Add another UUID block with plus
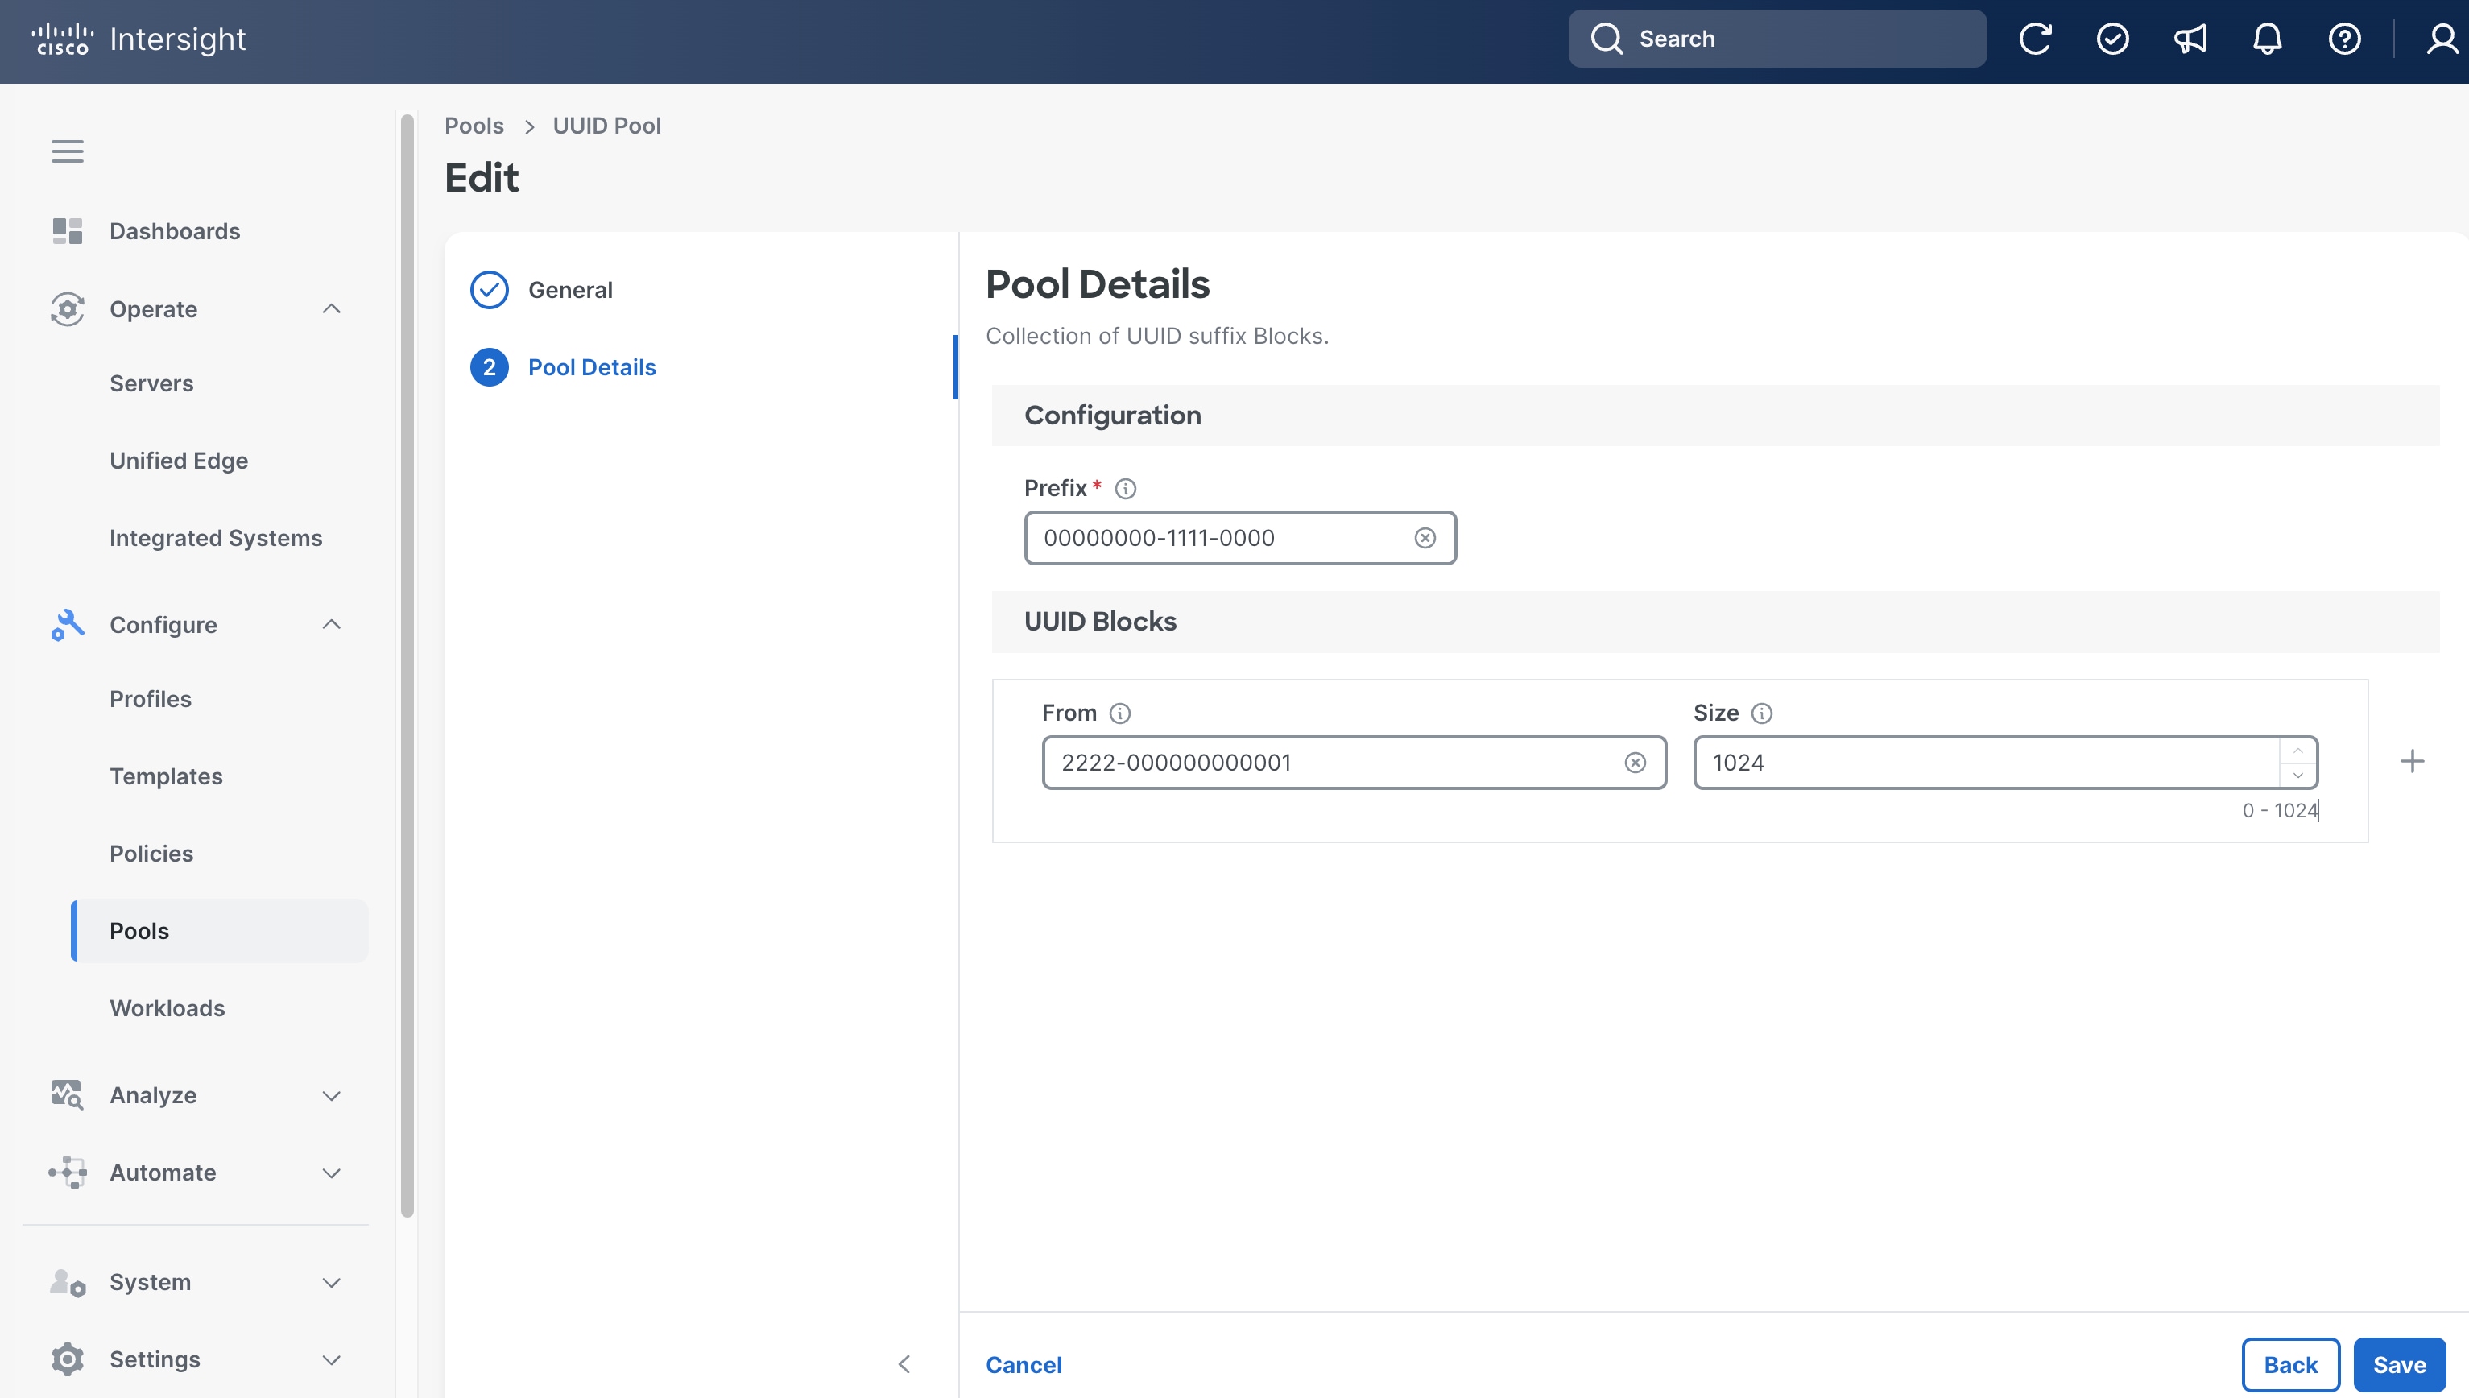Screen dimensions: 2469x1398 2413,762
